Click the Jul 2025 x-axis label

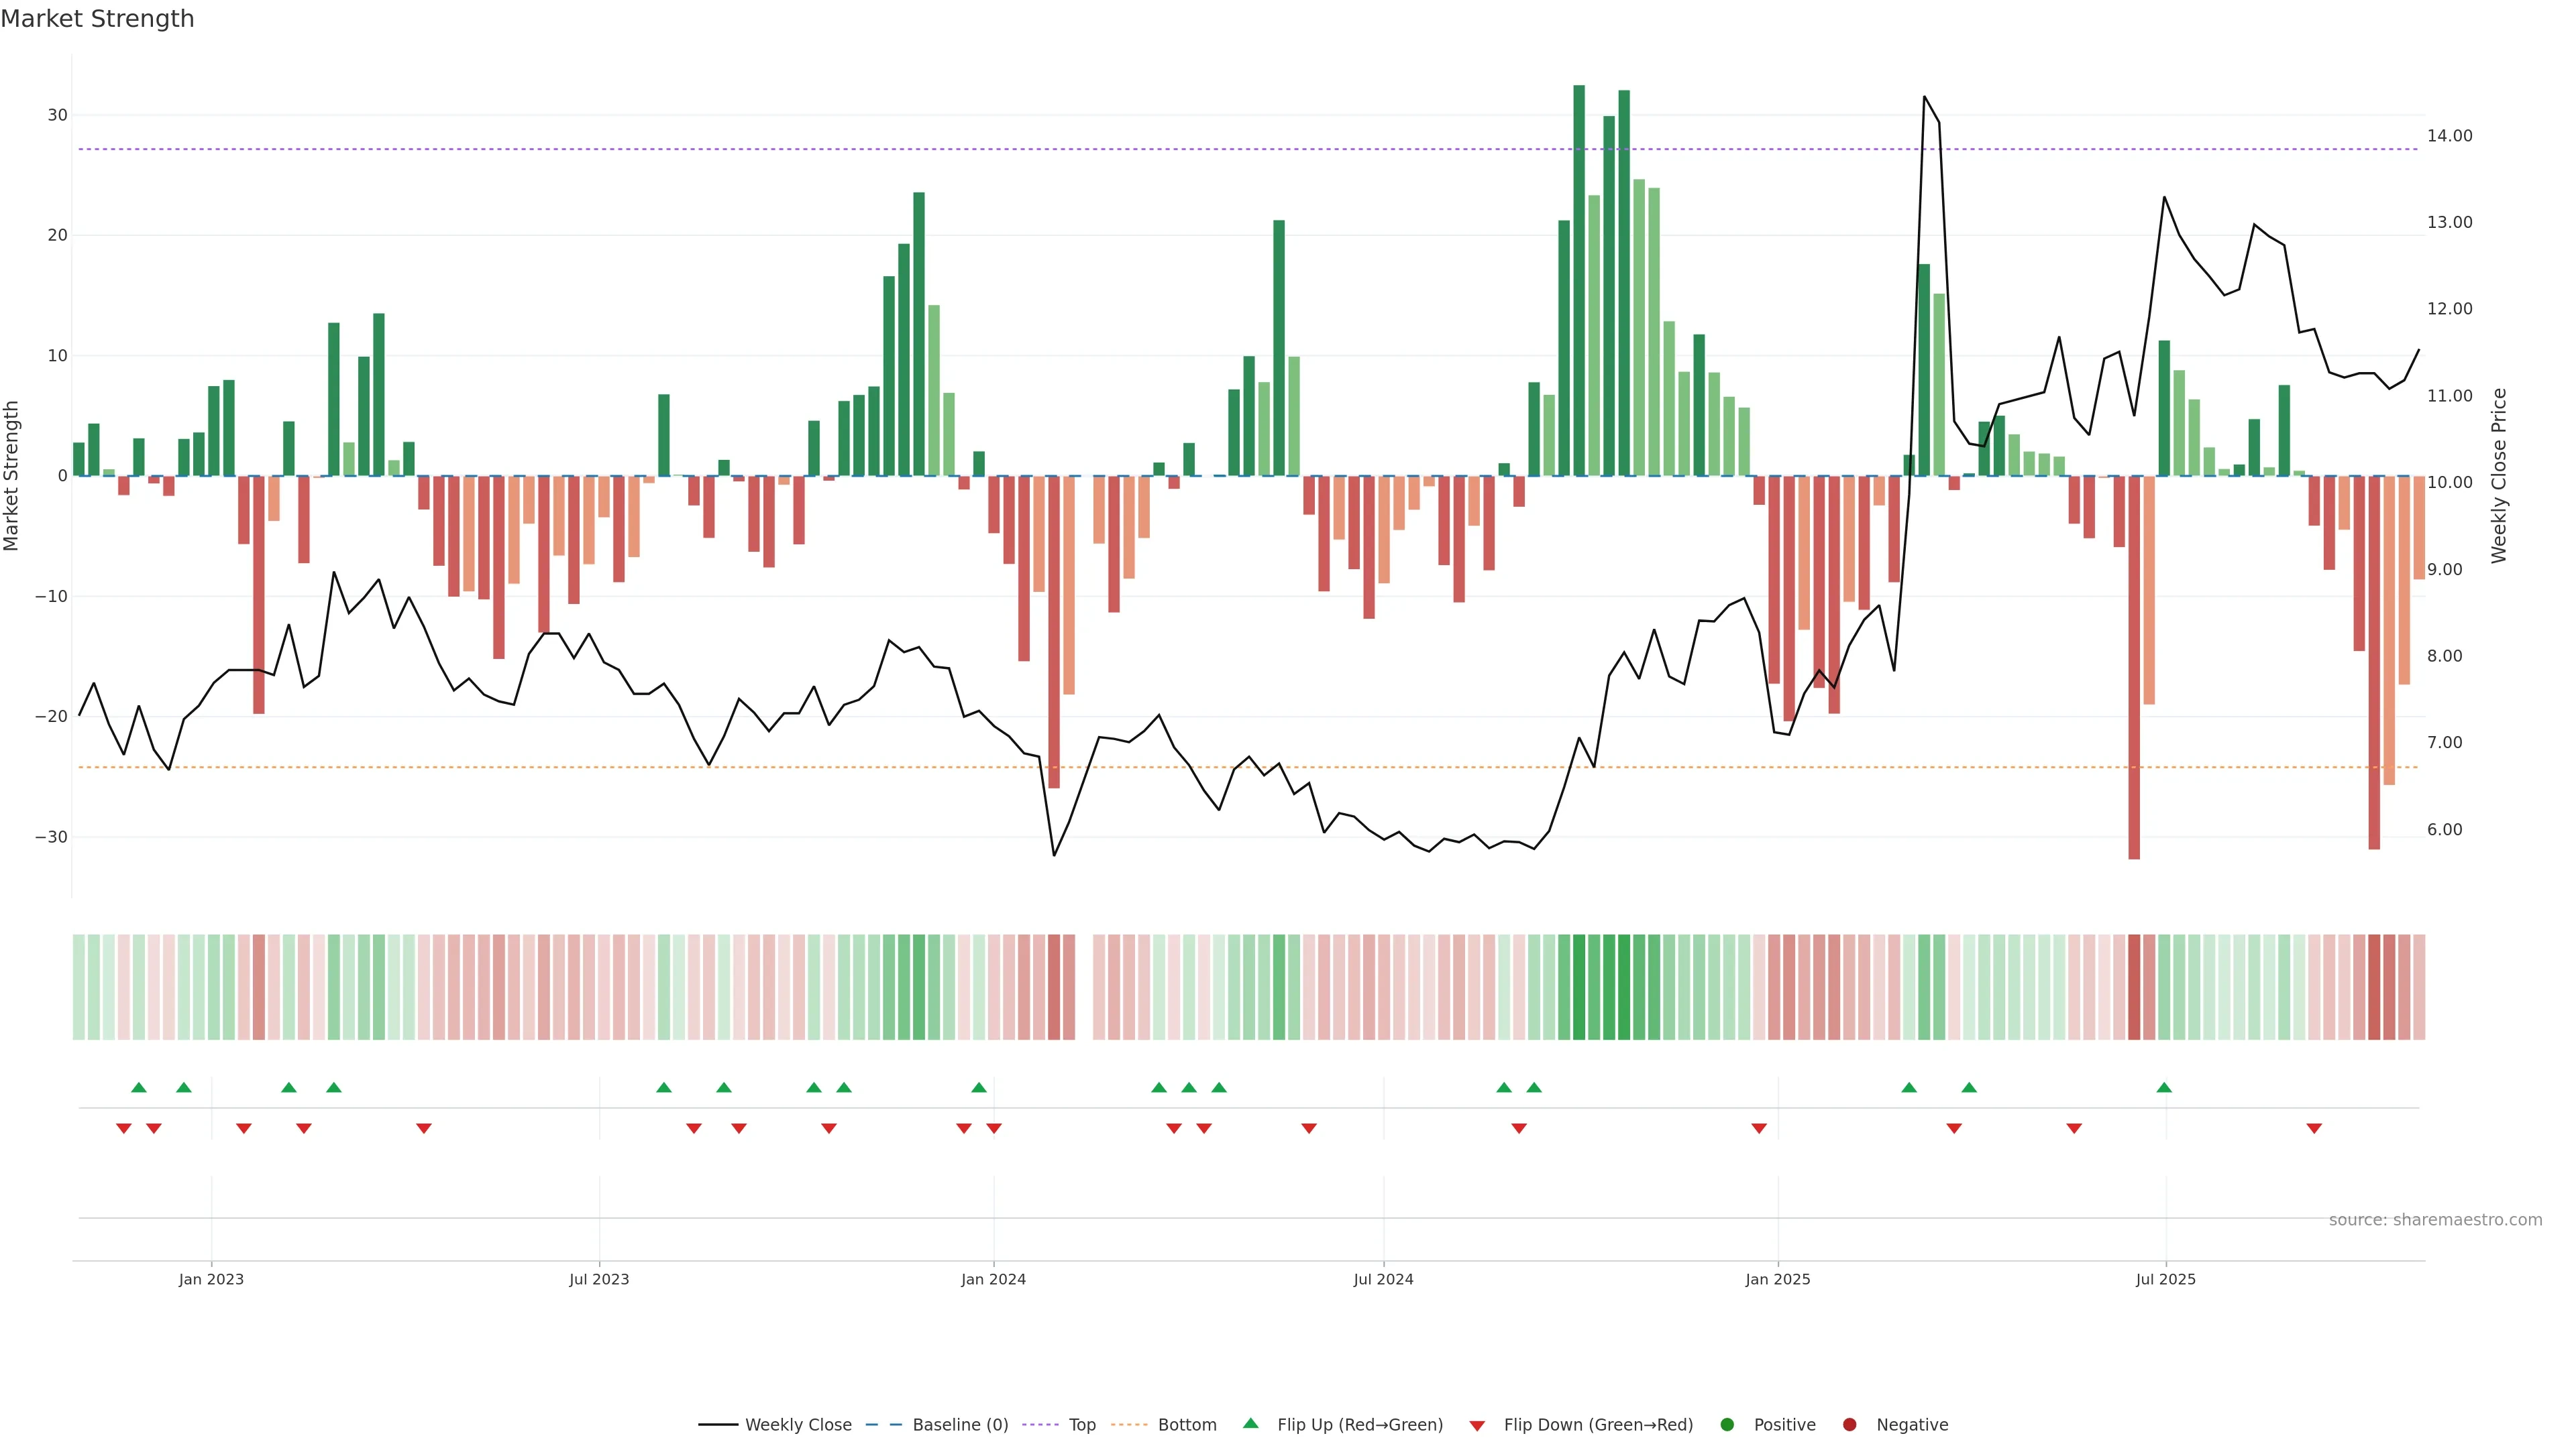coord(2165,1279)
